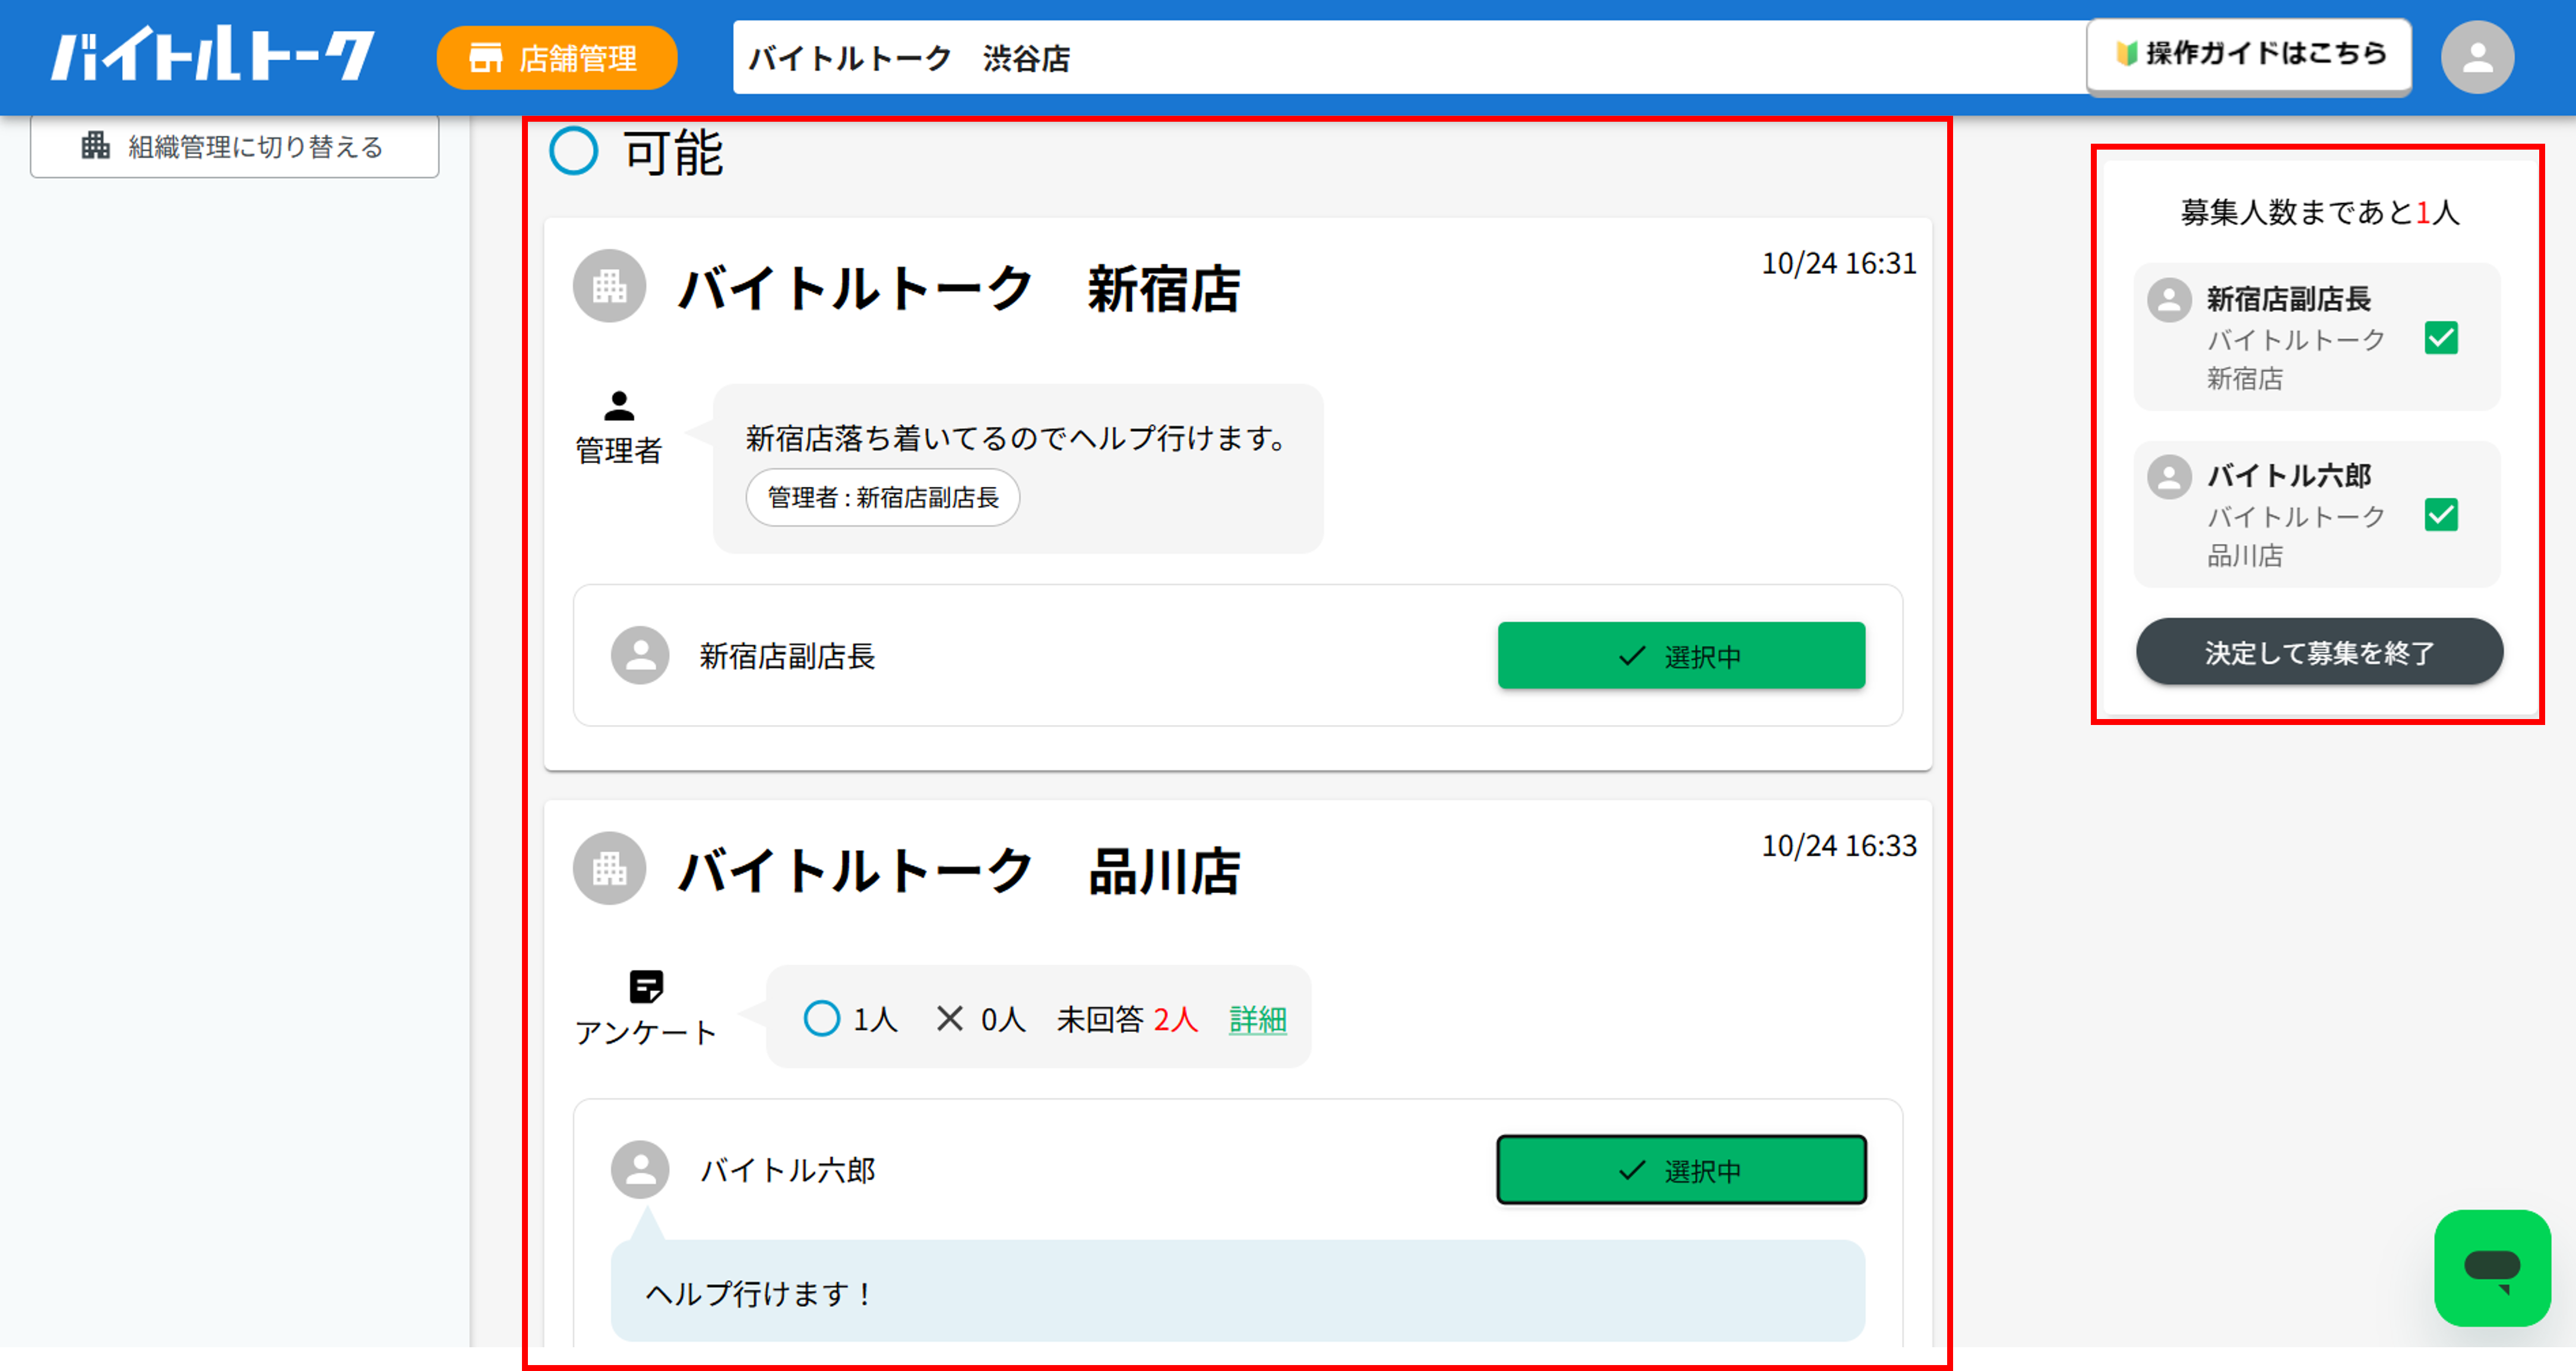Viewport: 2576px width, 1371px height.
Task: Click the 管理者 person icon
Action: [x=619, y=405]
